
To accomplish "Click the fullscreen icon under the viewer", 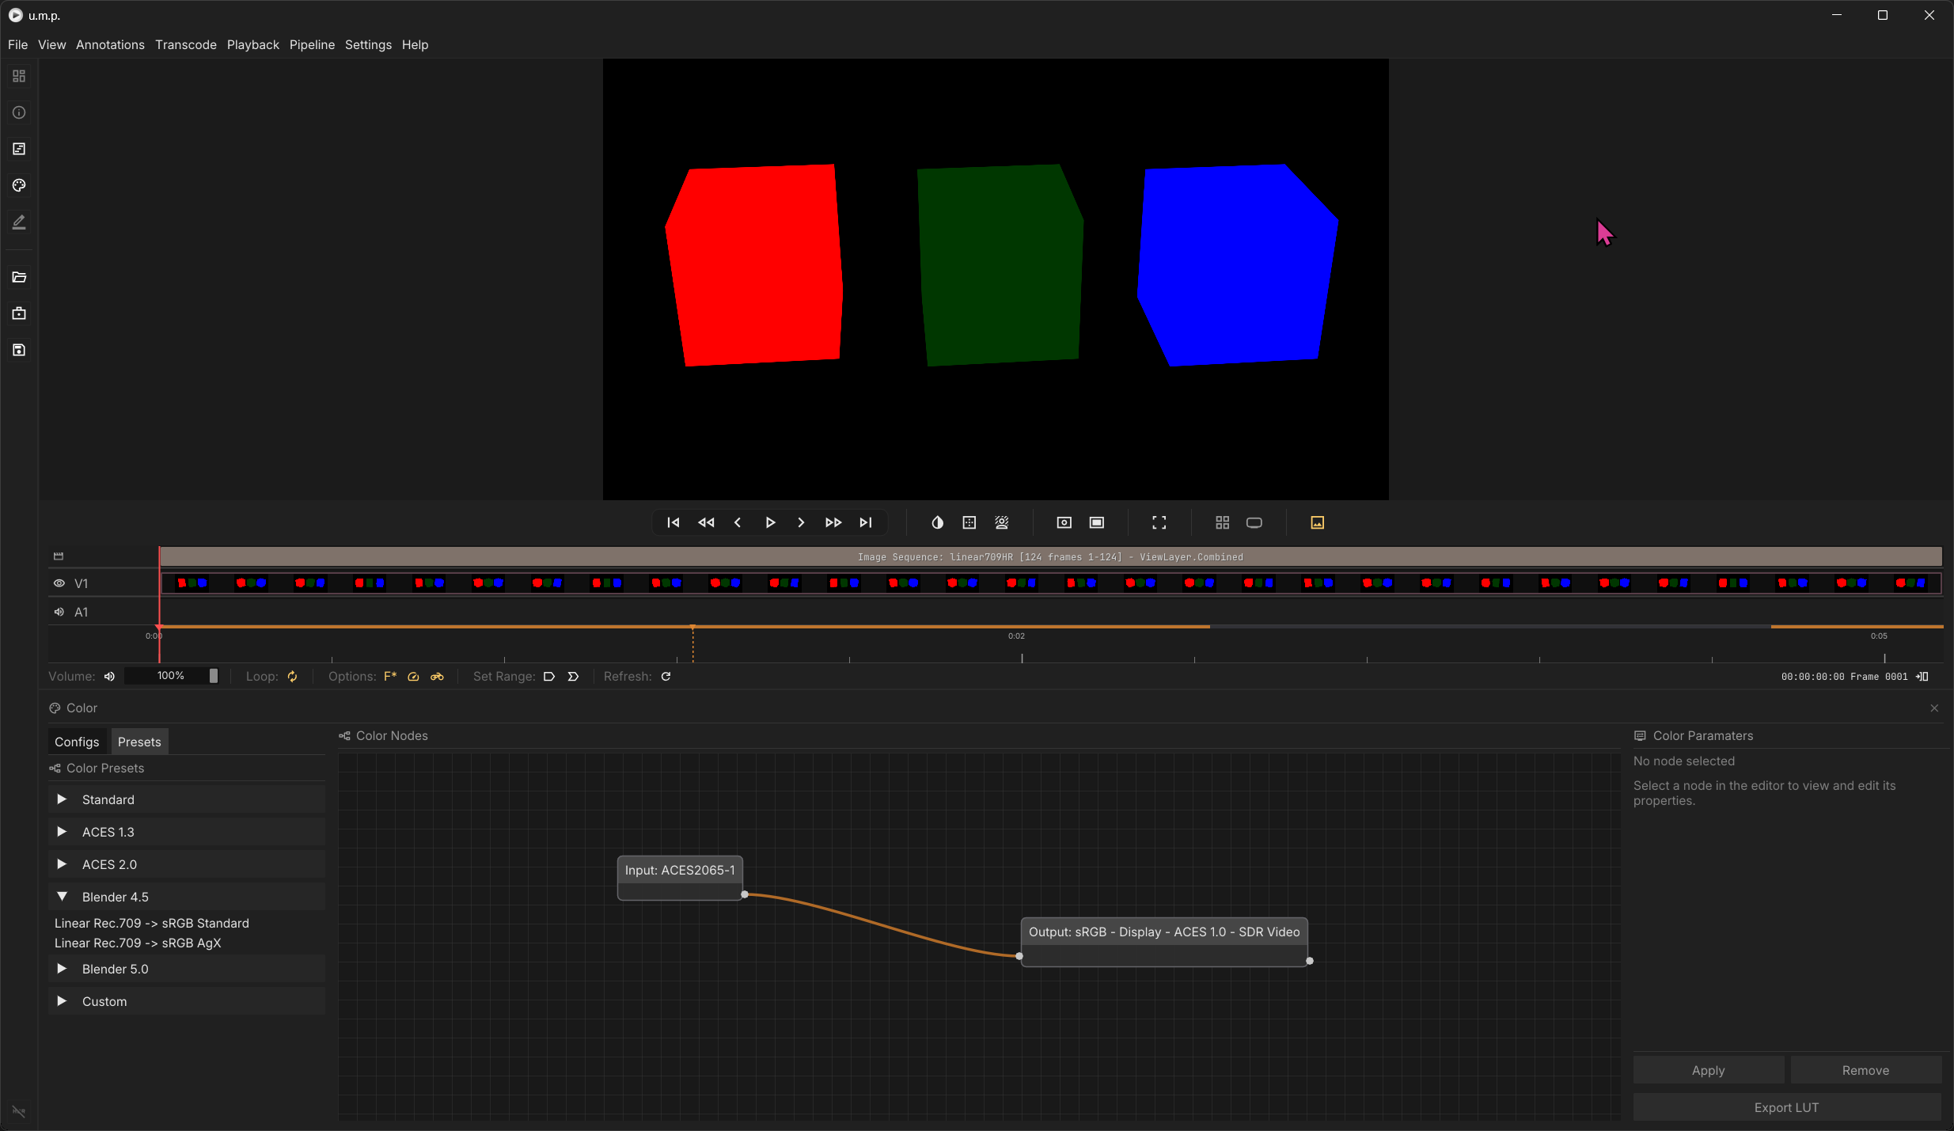I will click(1159, 522).
